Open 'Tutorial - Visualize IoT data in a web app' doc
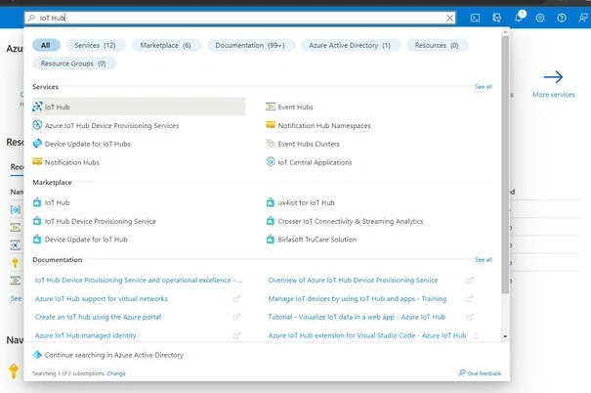Screen dimensions: 591x393 coord(357,317)
